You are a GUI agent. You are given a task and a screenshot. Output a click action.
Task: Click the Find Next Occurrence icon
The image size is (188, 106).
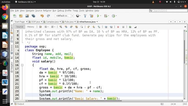[71, 27]
